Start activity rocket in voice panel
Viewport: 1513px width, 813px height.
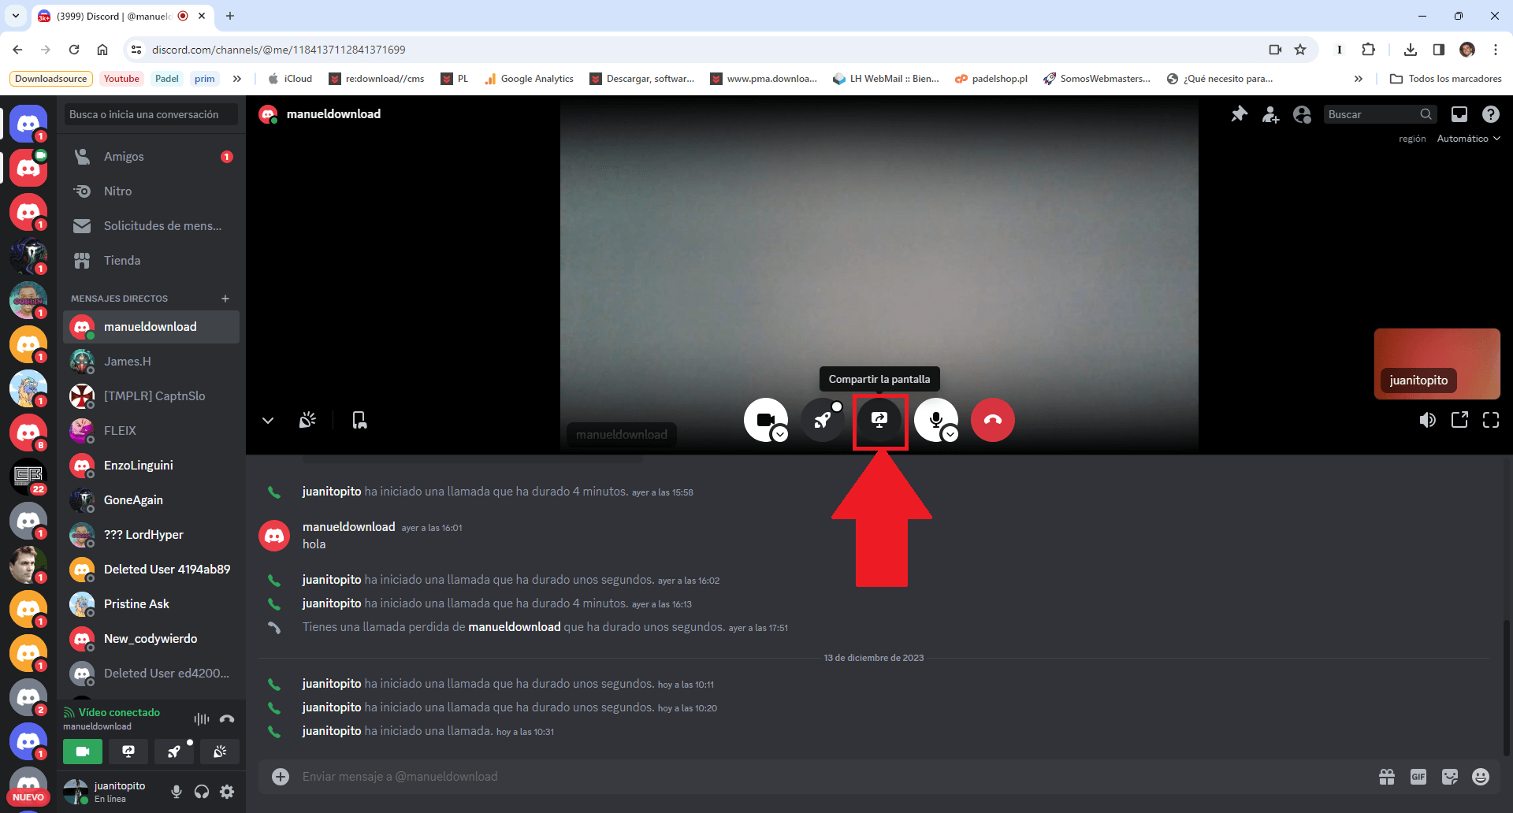click(x=174, y=752)
